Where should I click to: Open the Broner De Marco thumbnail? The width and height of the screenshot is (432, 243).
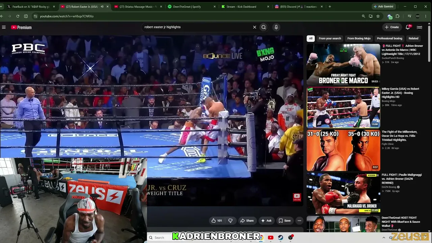pos(343,64)
